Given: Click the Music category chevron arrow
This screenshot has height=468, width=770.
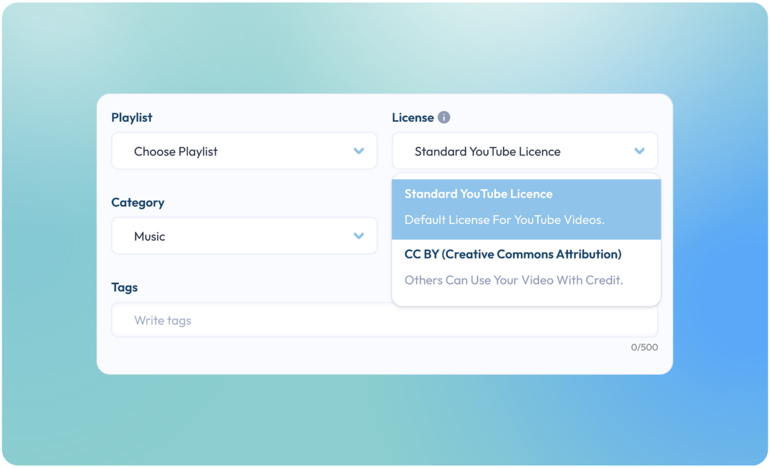Looking at the screenshot, I should (x=358, y=236).
